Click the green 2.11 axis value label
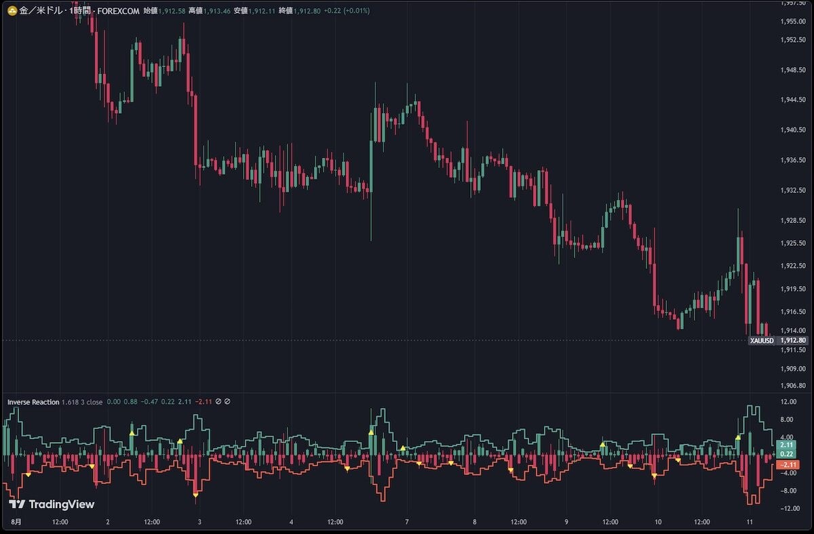814x534 pixels. click(x=787, y=445)
